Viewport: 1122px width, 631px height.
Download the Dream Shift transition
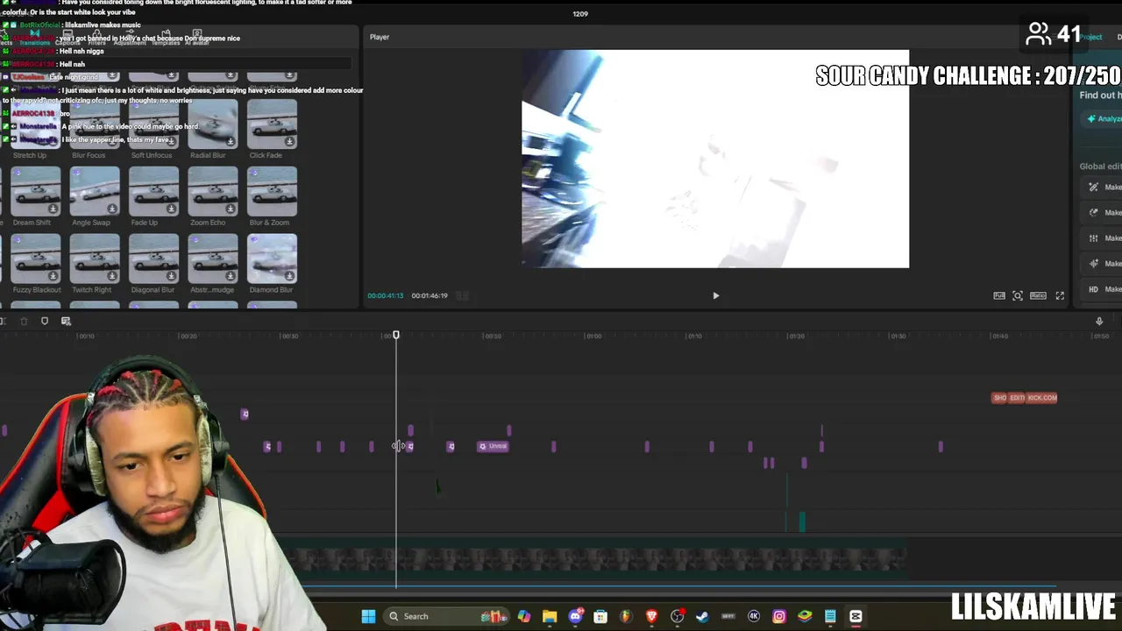point(53,209)
